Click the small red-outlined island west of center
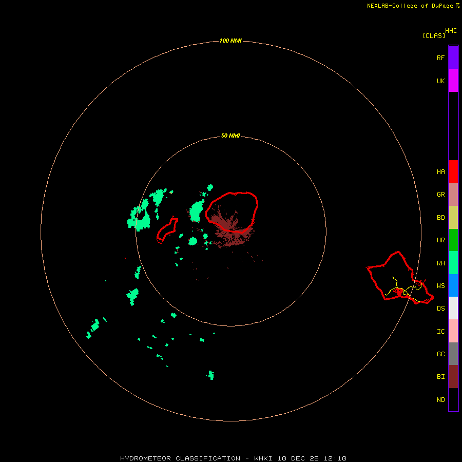Screen dimensions: 462x462 click(x=167, y=230)
